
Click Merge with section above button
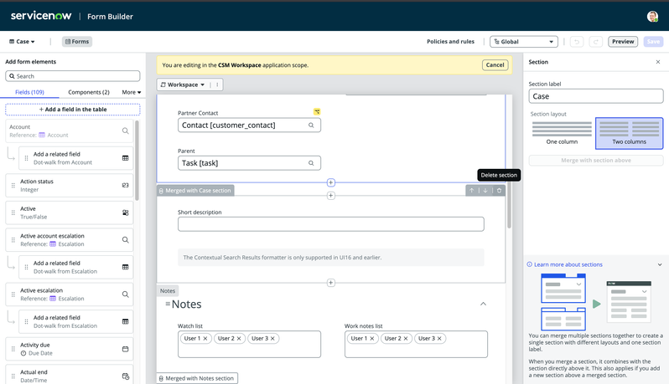(596, 161)
